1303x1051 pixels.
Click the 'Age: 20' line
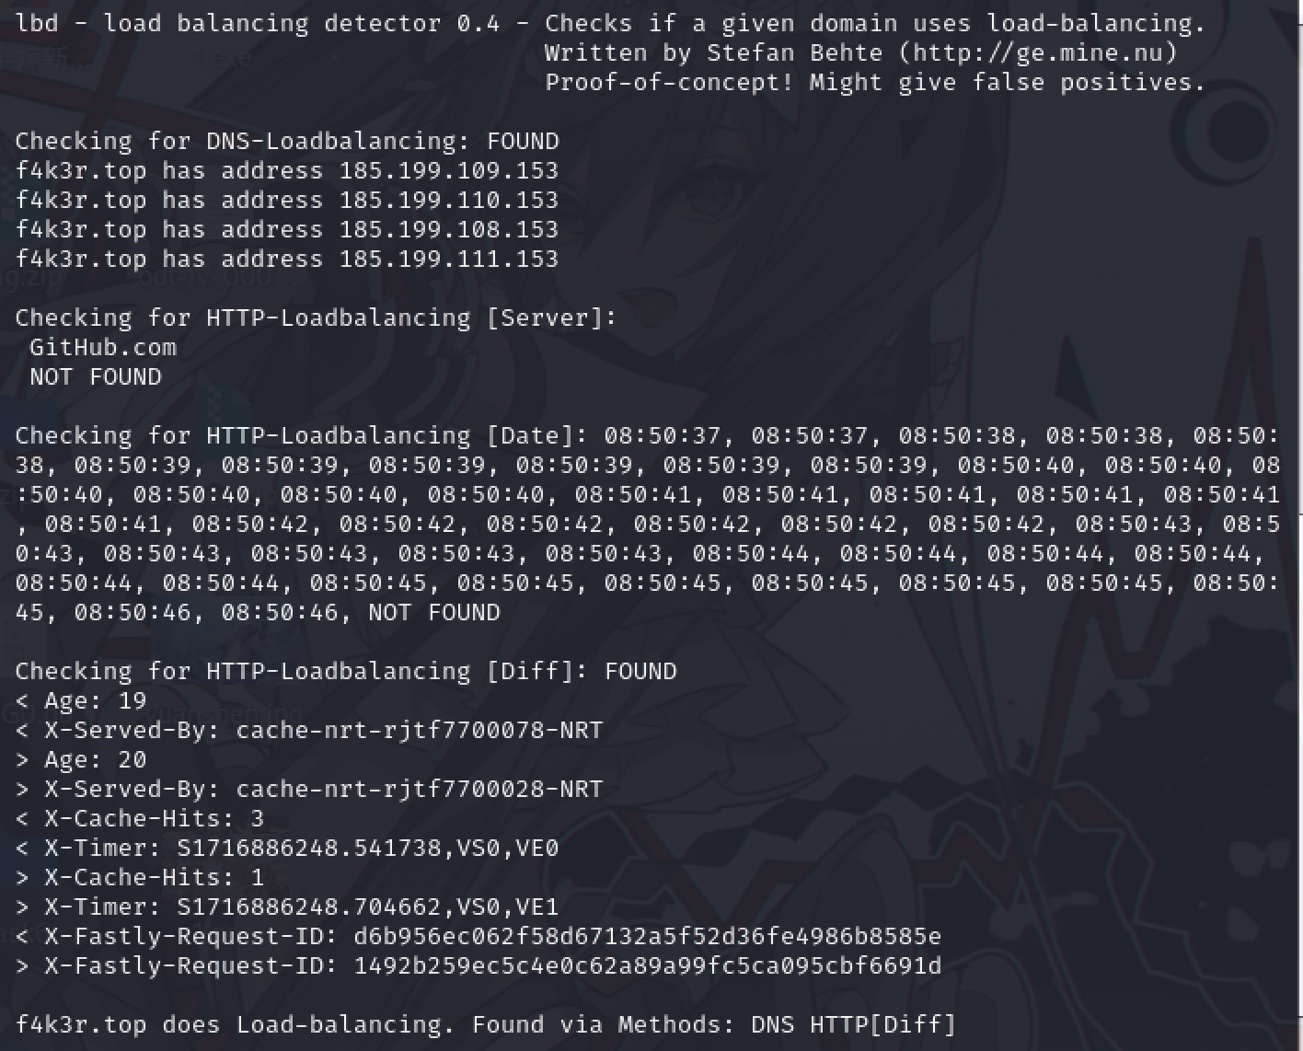(x=81, y=759)
